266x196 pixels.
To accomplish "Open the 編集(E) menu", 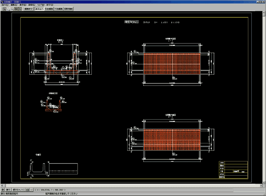I will (14, 5).
